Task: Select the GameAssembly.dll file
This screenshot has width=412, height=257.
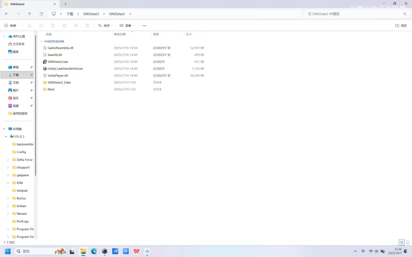Action: (x=60, y=48)
